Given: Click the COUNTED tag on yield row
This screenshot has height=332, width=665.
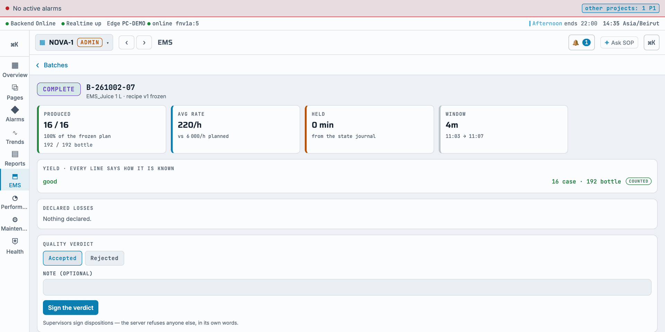Looking at the screenshot, I should click(638, 181).
